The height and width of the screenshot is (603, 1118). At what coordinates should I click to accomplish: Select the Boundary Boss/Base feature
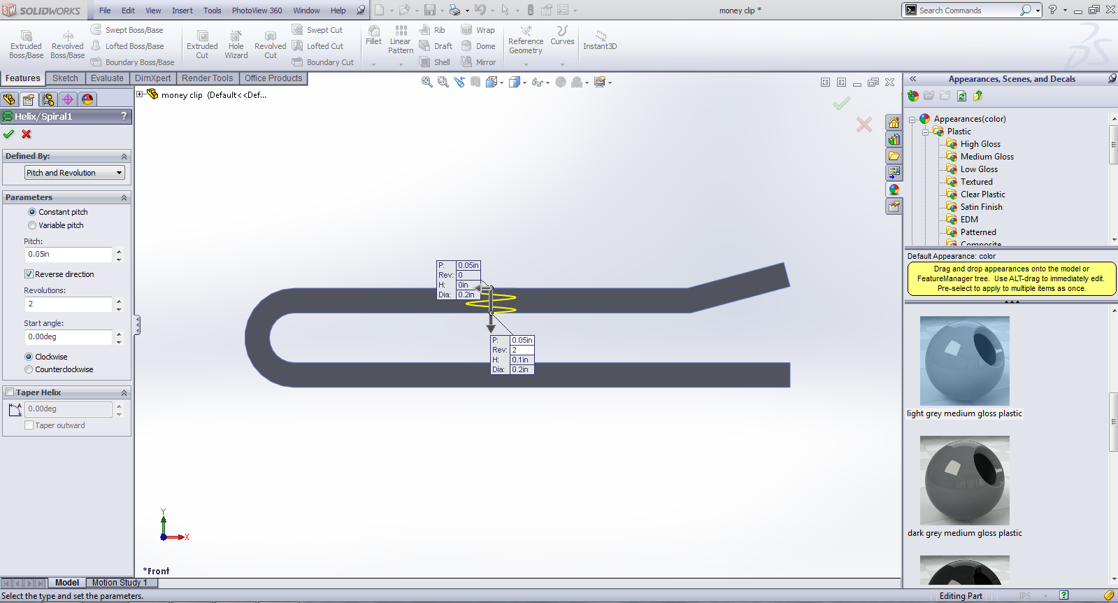click(133, 62)
